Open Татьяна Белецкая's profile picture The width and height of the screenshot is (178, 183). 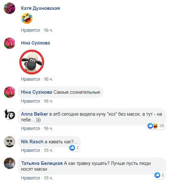[10, 163]
